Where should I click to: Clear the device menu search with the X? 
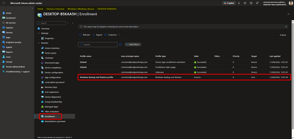[x=68, y=23]
